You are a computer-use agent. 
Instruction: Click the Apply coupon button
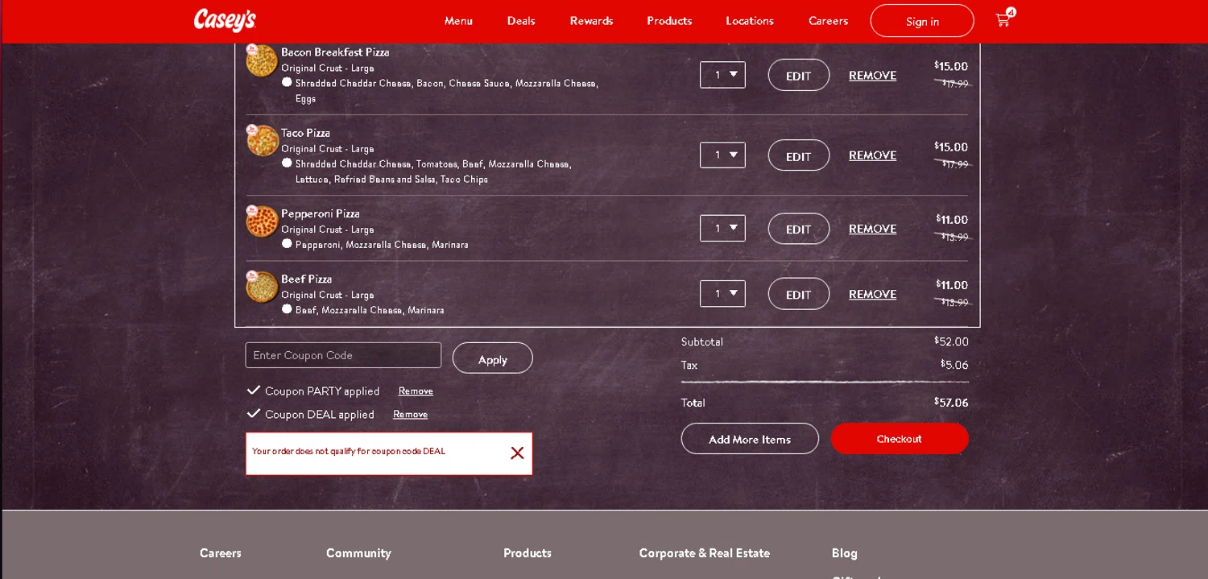493,358
